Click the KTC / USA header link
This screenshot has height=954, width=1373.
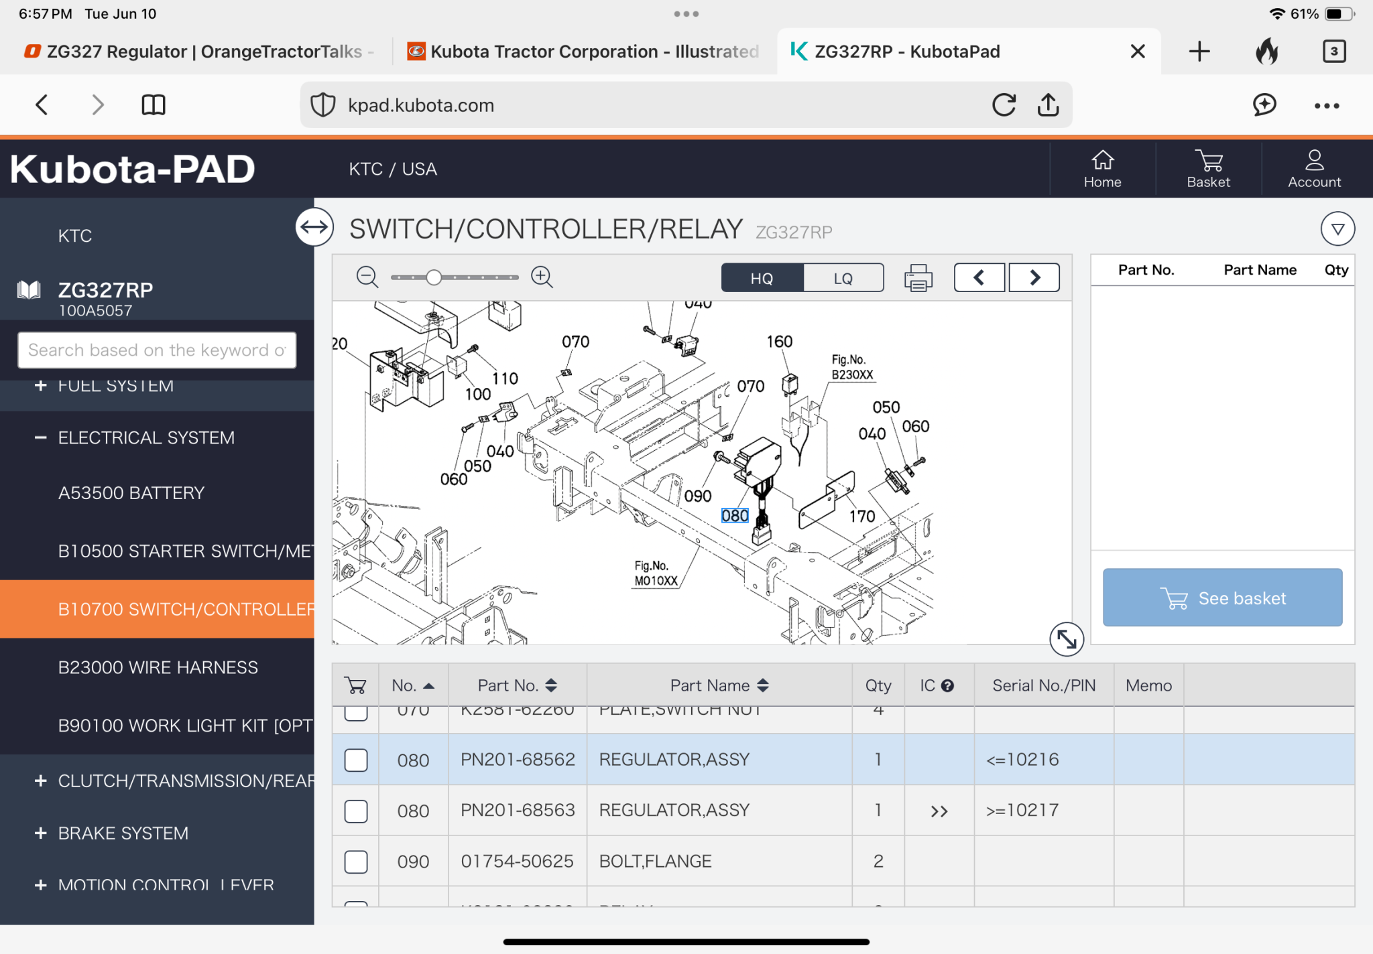pyautogui.click(x=393, y=169)
